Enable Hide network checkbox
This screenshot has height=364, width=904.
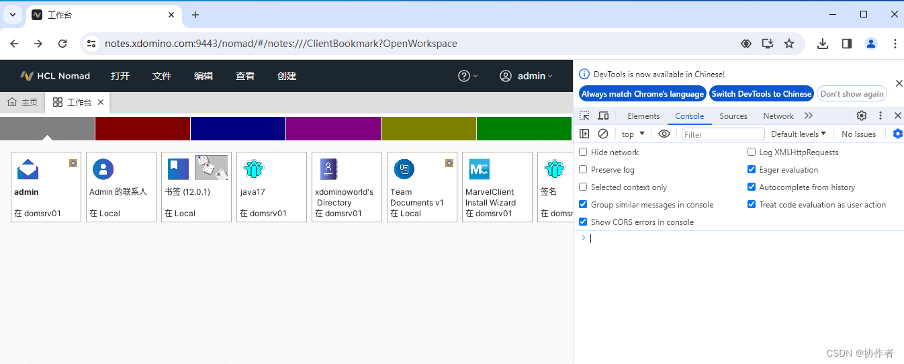click(x=583, y=152)
